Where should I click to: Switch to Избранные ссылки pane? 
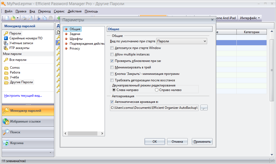(28, 121)
